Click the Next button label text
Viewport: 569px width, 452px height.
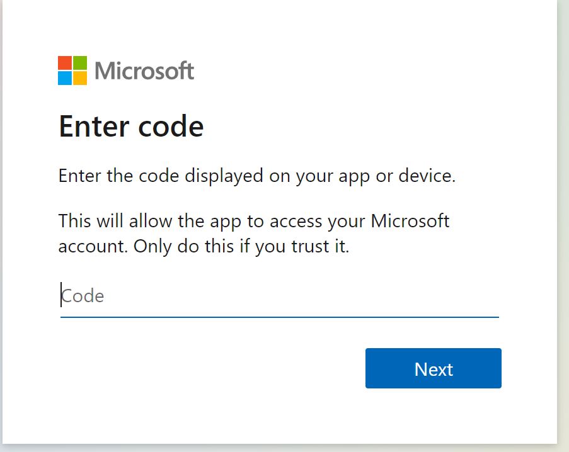[433, 369]
